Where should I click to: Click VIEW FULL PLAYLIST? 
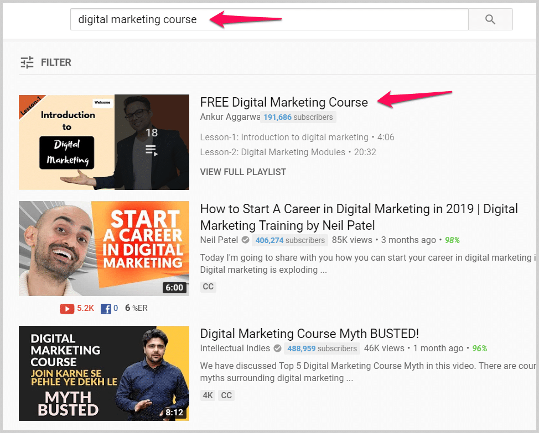click(x=243, y=172)
